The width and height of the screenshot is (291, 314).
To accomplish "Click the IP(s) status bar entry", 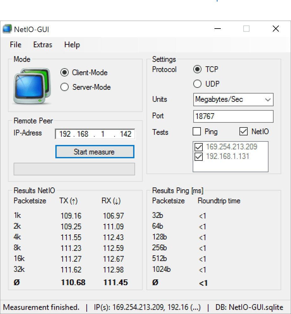I will point(147,307).
